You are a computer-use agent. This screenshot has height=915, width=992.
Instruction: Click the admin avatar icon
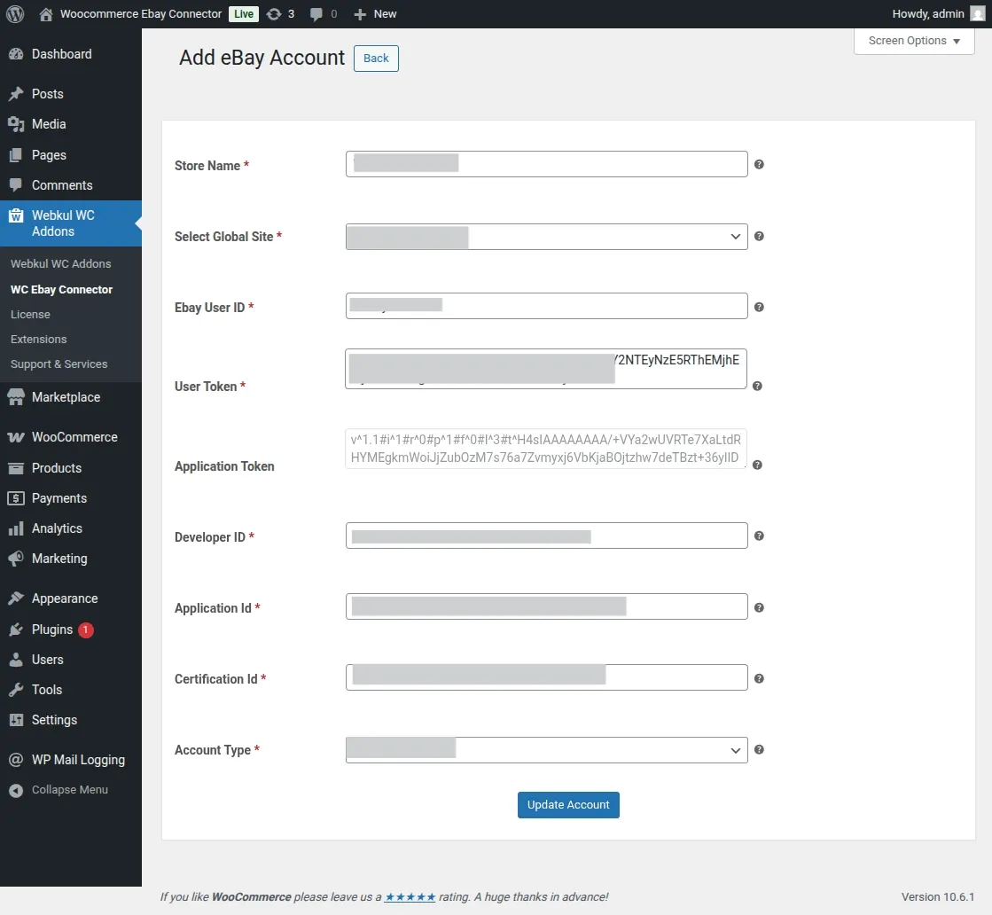click(x=978, y=14)
